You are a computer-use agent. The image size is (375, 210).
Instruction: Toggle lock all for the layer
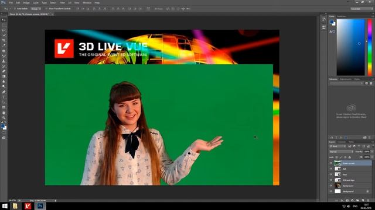[x=350, y=157]
